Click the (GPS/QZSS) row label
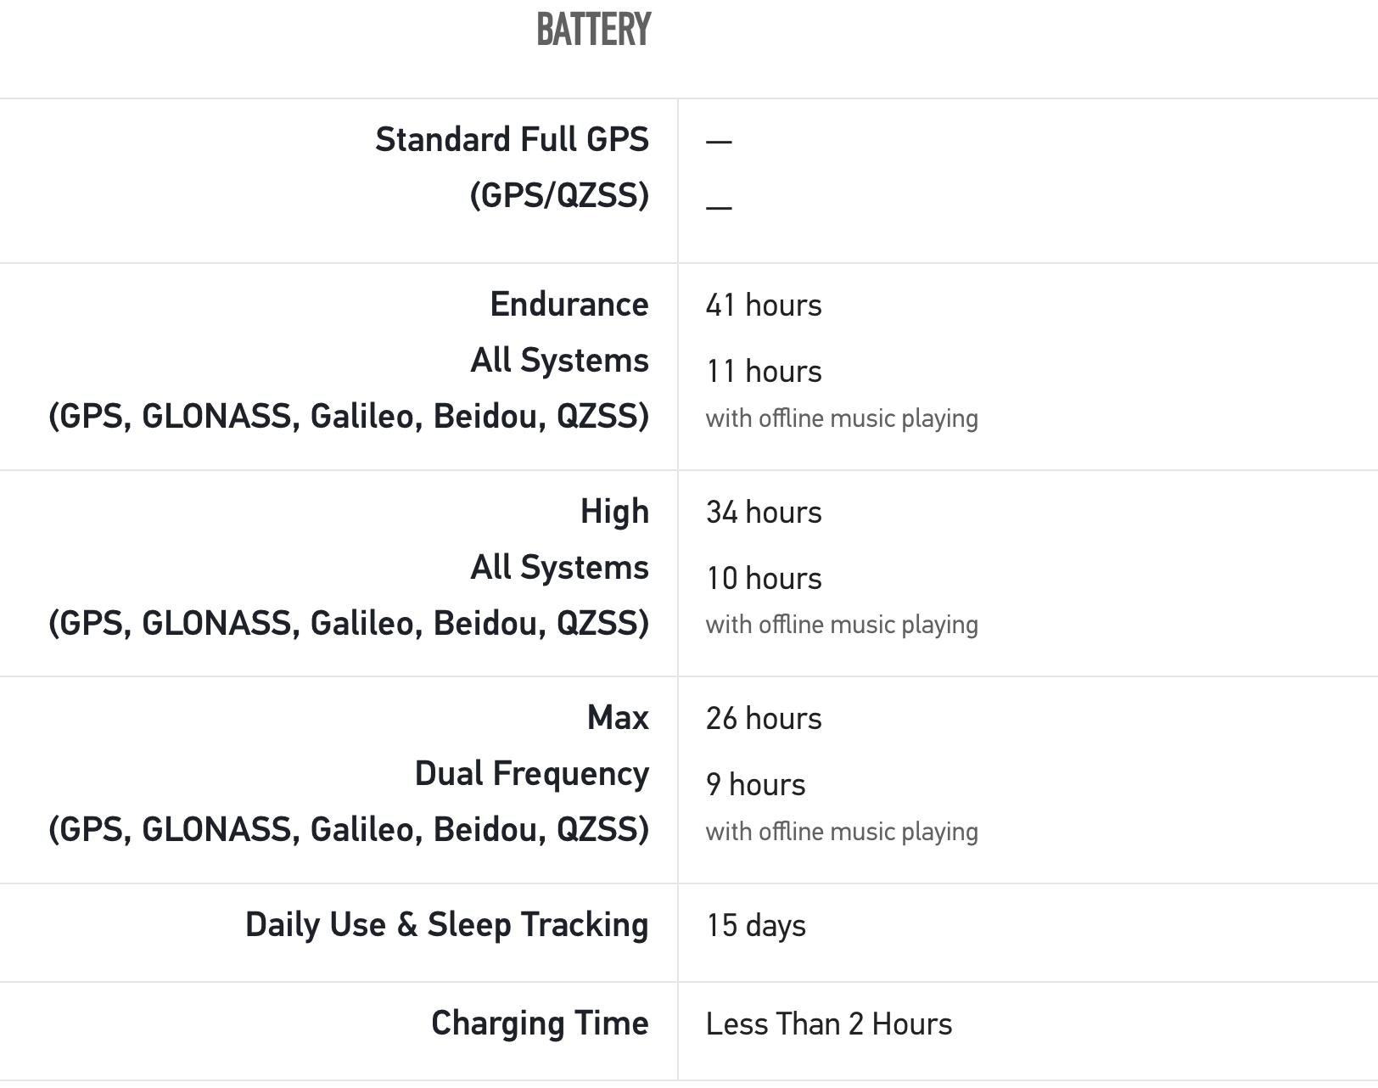The image size is (1378, 1088). click(559, 195)
